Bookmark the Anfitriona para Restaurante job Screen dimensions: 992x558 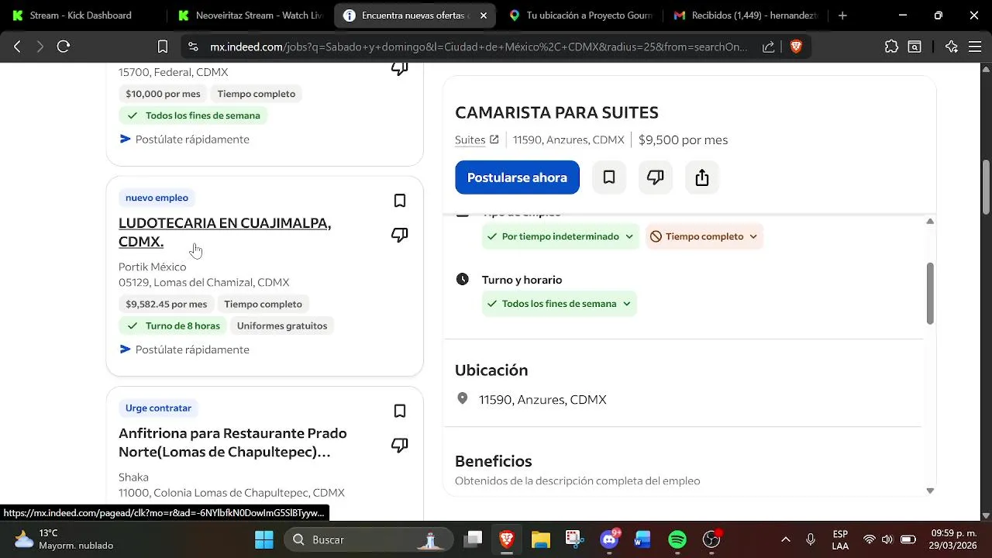tap(400, 411)
